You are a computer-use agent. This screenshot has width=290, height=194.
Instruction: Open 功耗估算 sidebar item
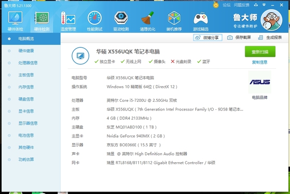[31, 159]
